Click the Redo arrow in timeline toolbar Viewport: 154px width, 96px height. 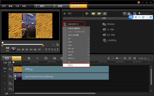tap(37, 58)
